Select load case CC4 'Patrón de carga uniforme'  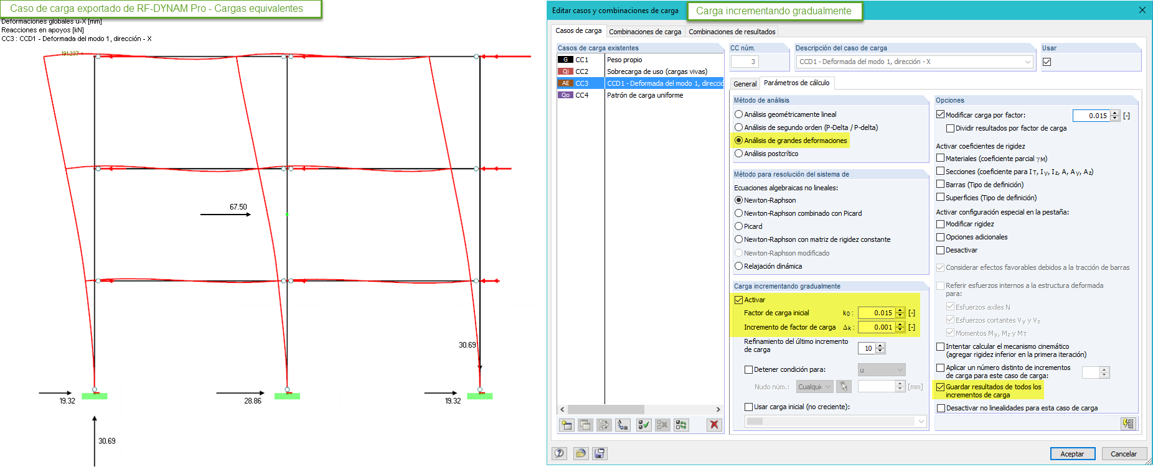tap(640, 95)
